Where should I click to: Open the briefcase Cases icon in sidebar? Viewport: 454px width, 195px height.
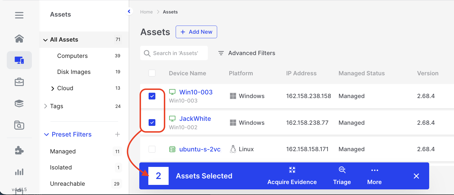click(x=19, y=82)
